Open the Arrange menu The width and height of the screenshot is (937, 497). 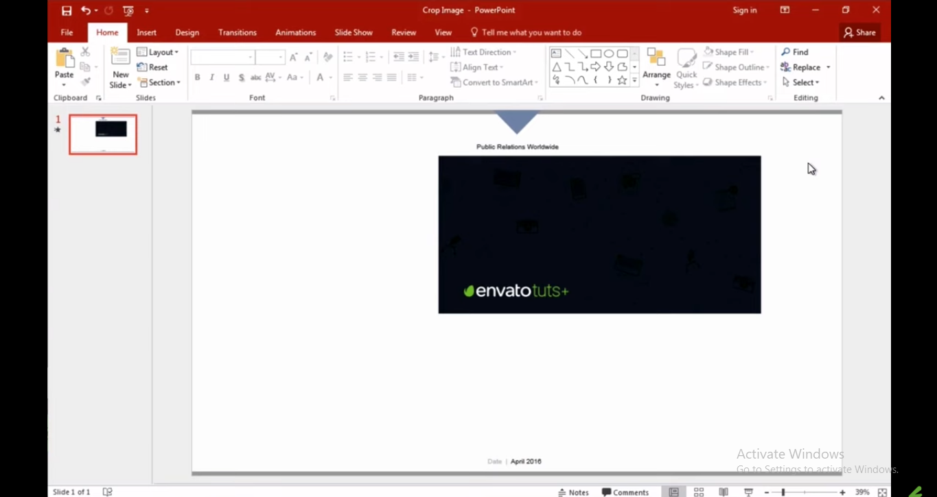tap(656, 68)
